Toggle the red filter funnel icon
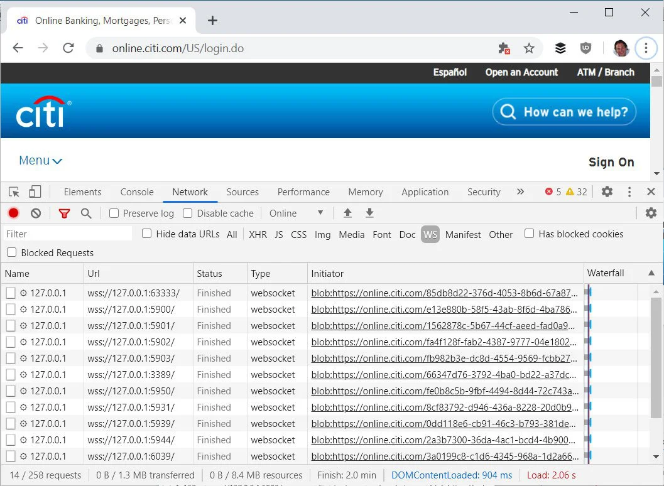This screenshot has height=486, width=664. click(64, 213)
